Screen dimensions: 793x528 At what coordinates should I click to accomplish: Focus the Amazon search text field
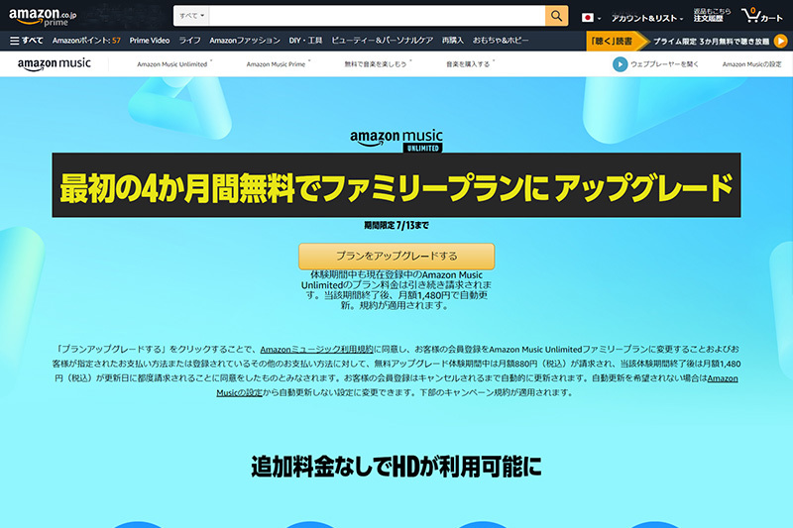(x=377, y=16)
